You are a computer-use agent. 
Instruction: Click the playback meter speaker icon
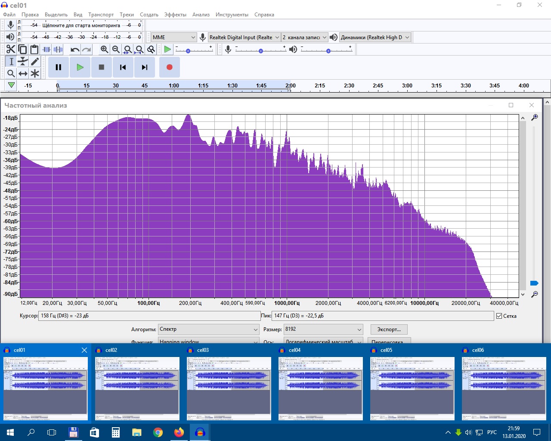tap(10, 37)
